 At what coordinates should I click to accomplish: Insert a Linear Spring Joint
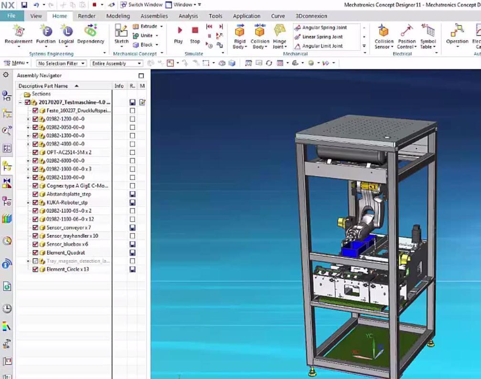point(319,37)
